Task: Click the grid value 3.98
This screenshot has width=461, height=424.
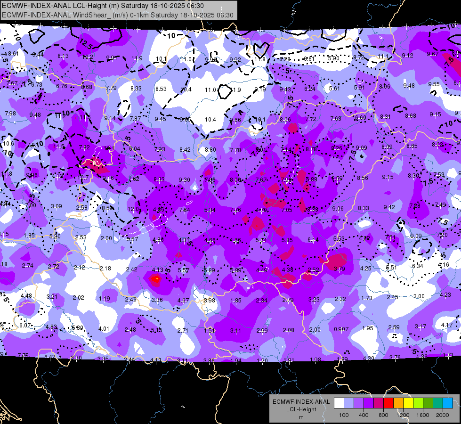Action: tap(210, 301)
